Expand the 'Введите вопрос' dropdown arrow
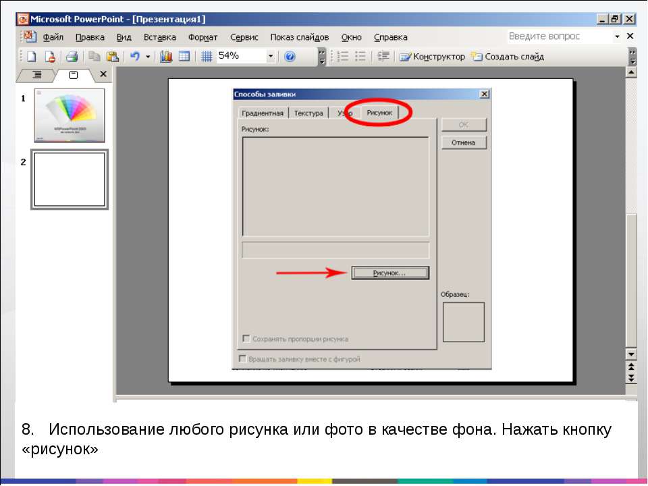This screenshot has height=486, width=648. click(617, 36)
